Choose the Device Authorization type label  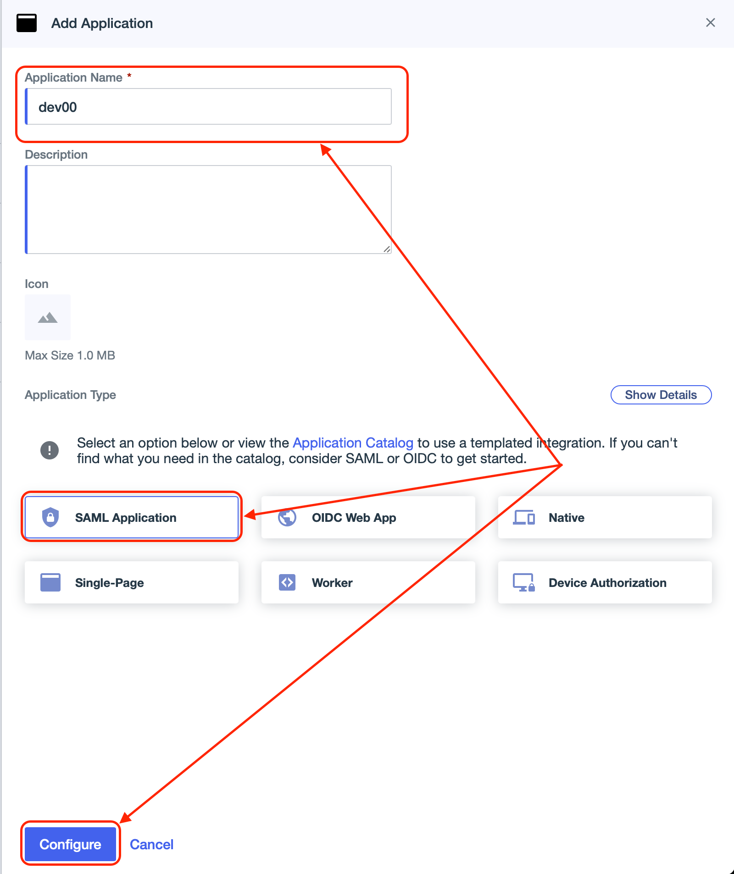[607, 583]
